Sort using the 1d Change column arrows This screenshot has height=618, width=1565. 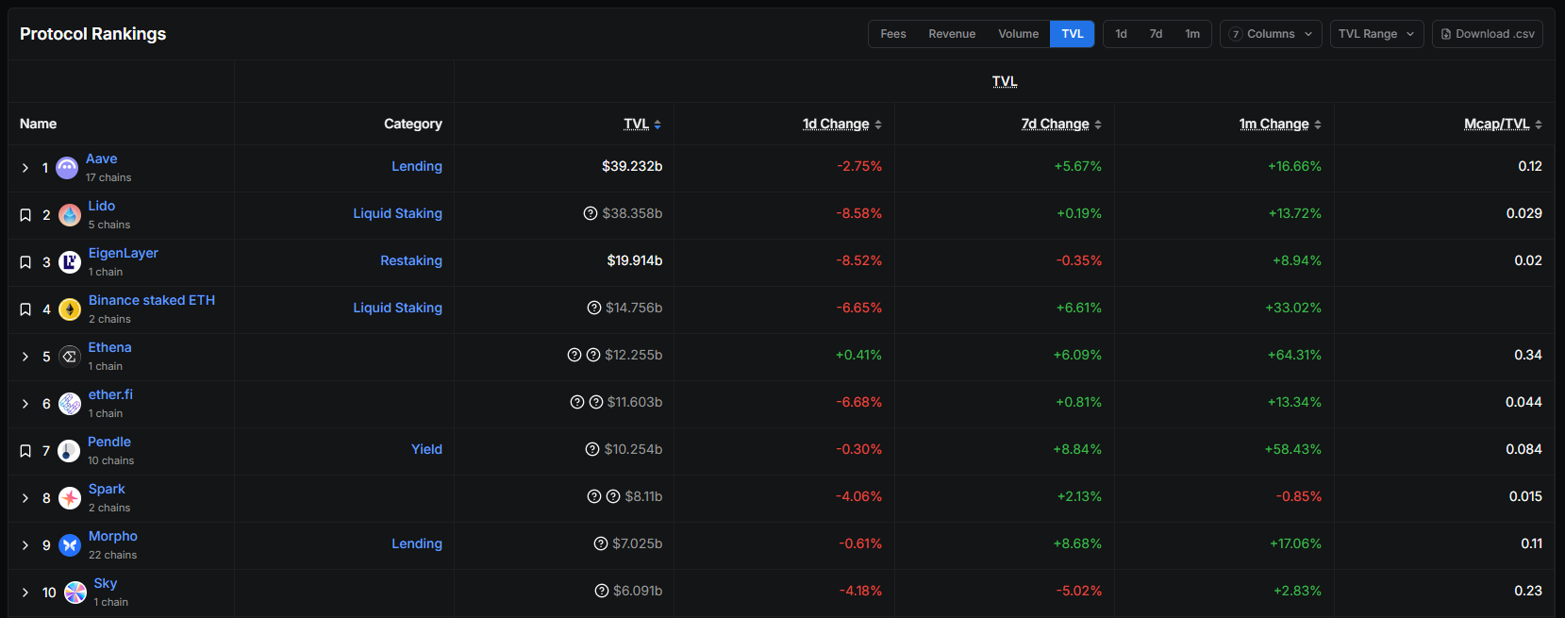coord(878,125)
